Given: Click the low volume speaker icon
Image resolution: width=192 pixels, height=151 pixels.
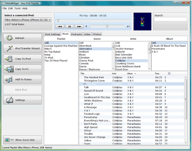Looking at the screenshot, I should 86,26.
